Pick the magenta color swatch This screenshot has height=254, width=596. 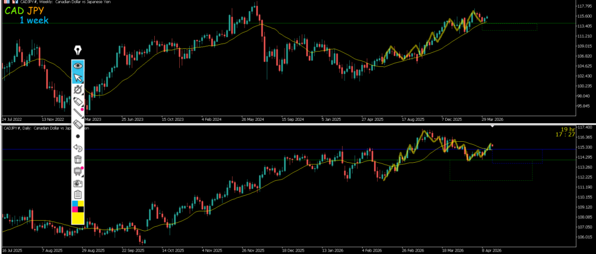pyautogui.click(x=74, y=209)
